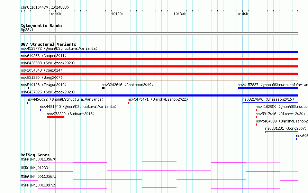This screenshot has width=308, height=193.
Task: Open the nsv831231 (Wong2007) label
Action: pos(286,128)
